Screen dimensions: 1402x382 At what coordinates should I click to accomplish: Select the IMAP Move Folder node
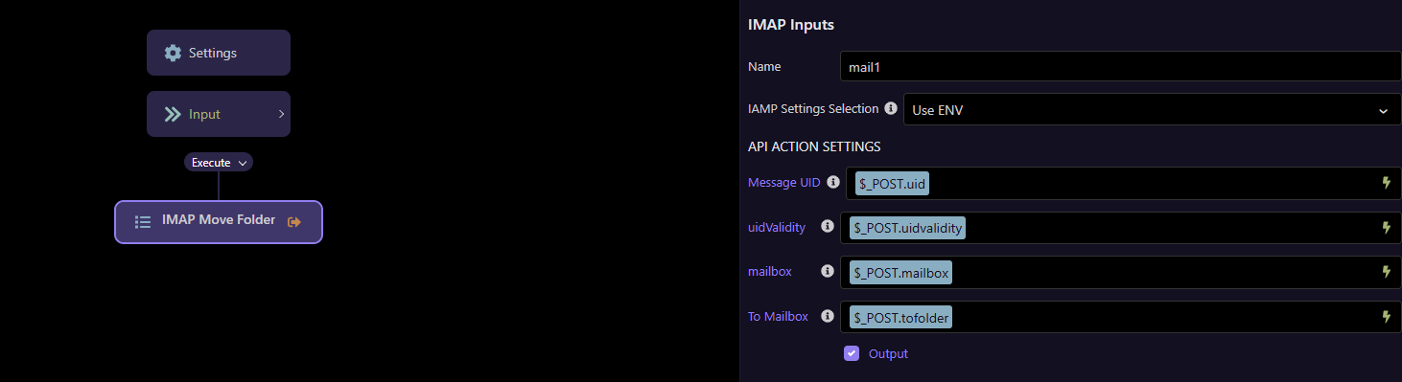tap(219, 221)
